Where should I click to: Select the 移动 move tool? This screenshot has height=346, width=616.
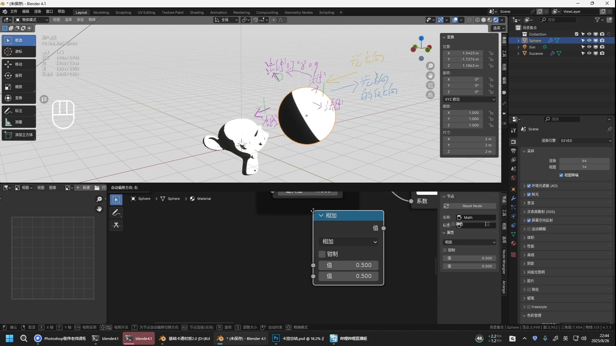[x=19, y=64]
